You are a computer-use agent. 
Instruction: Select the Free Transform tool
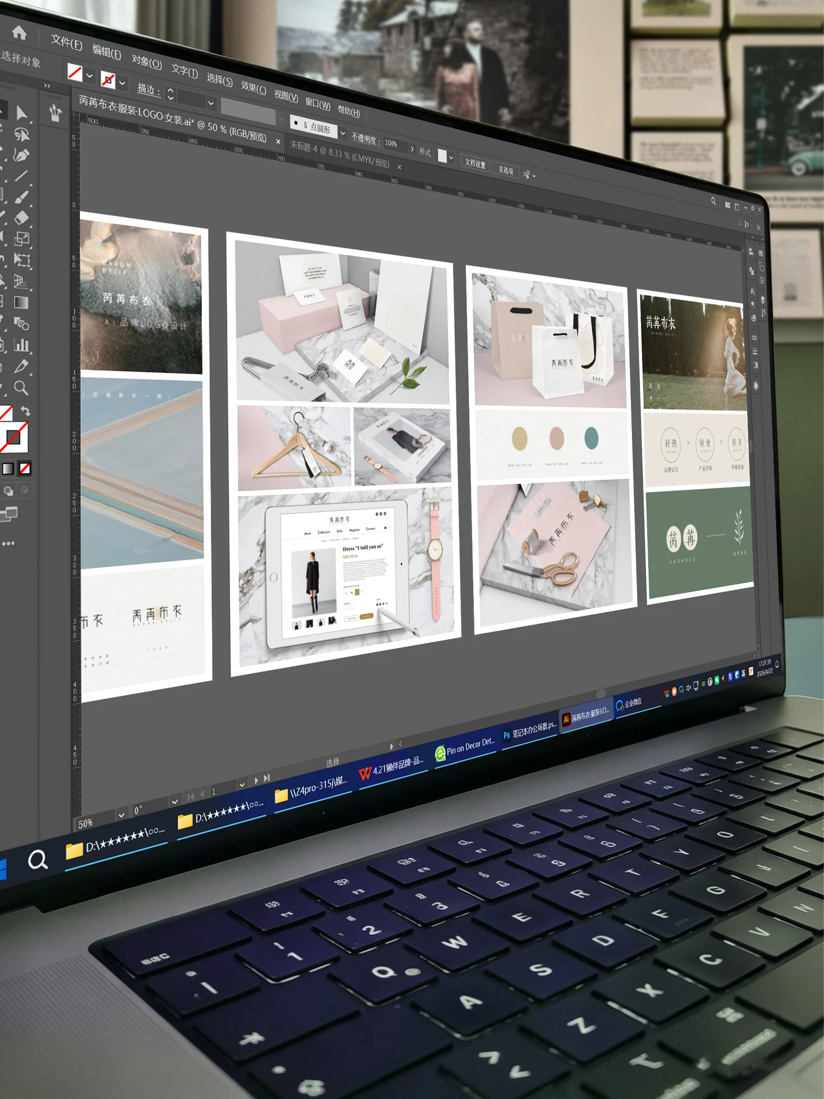22,260
